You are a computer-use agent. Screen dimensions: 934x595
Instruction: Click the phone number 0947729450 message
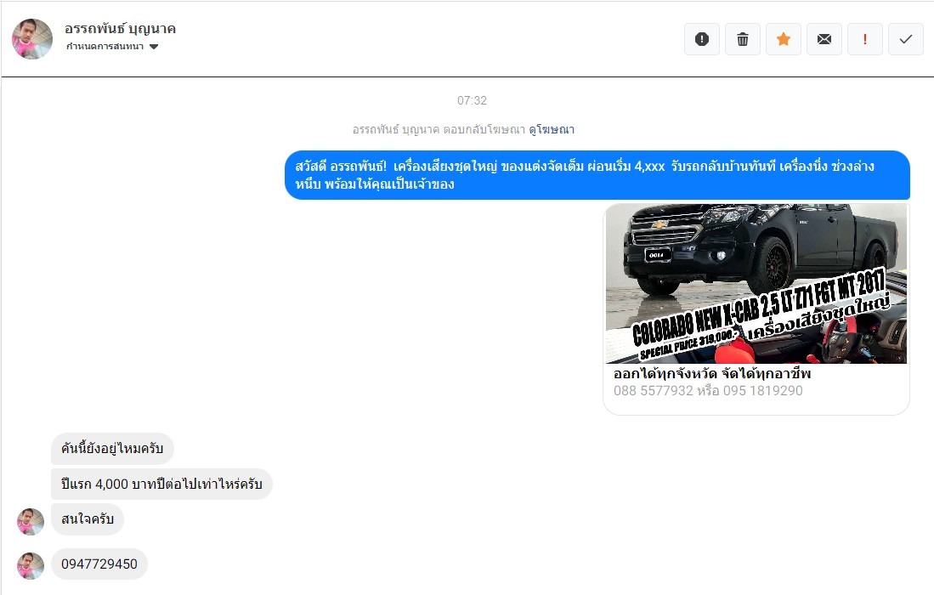(x=99, y=564)
